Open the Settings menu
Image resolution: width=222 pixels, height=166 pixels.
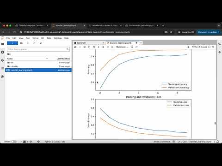coord(58,38)
